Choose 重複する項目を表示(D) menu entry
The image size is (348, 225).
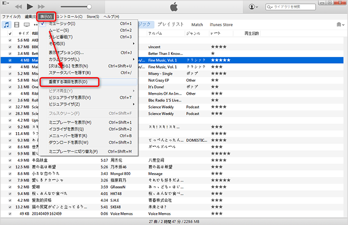pos(88,82)
